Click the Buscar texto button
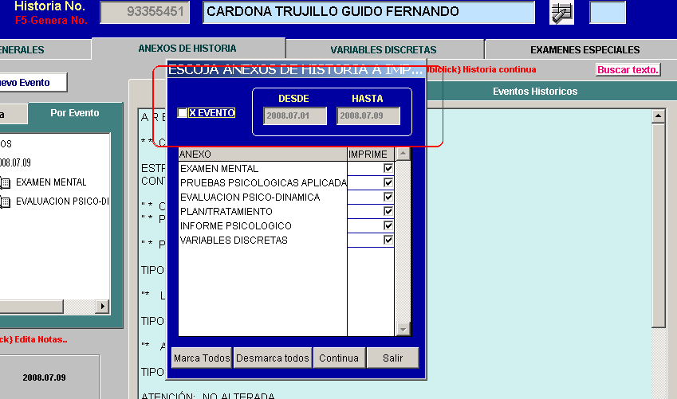The image size is (677, 399). coord(628,70)
